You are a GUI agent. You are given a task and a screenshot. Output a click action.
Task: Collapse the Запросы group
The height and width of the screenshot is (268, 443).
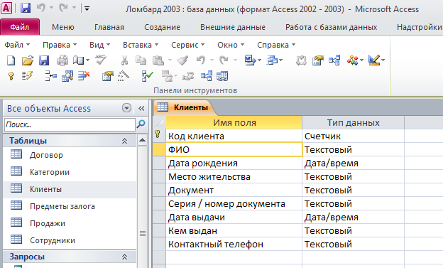tap(124, 257)
